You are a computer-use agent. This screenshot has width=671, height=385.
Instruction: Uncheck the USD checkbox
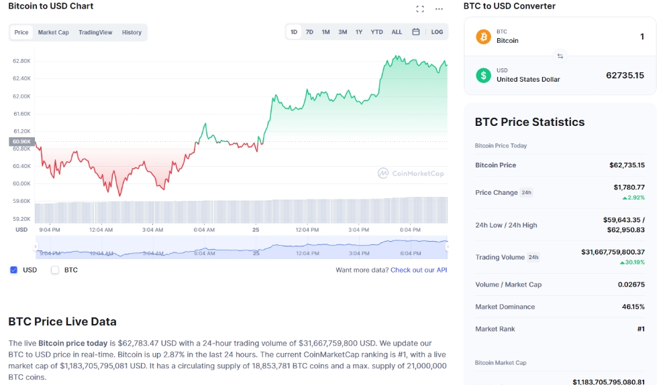tap(13, 270)
